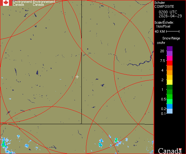Click the Environment Canada header text
This screenshot has height=154, width=186.
click(x=22, y=3)
